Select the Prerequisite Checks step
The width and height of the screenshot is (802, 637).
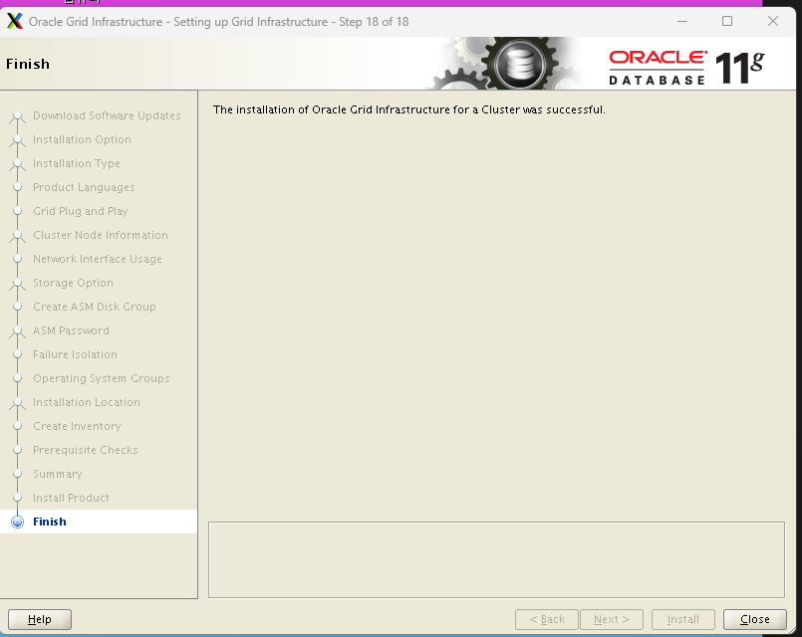point(86,450)
